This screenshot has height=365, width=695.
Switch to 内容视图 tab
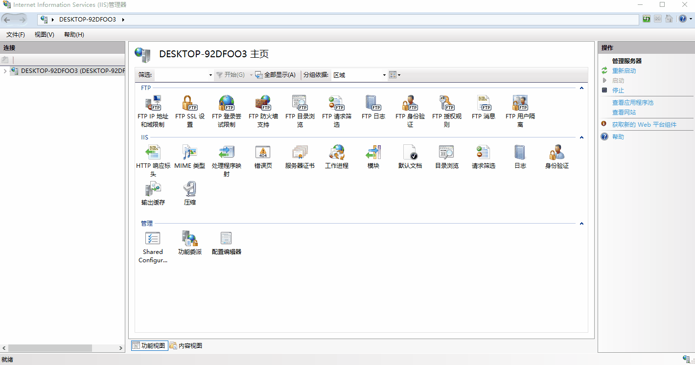[x=186, y=345]
